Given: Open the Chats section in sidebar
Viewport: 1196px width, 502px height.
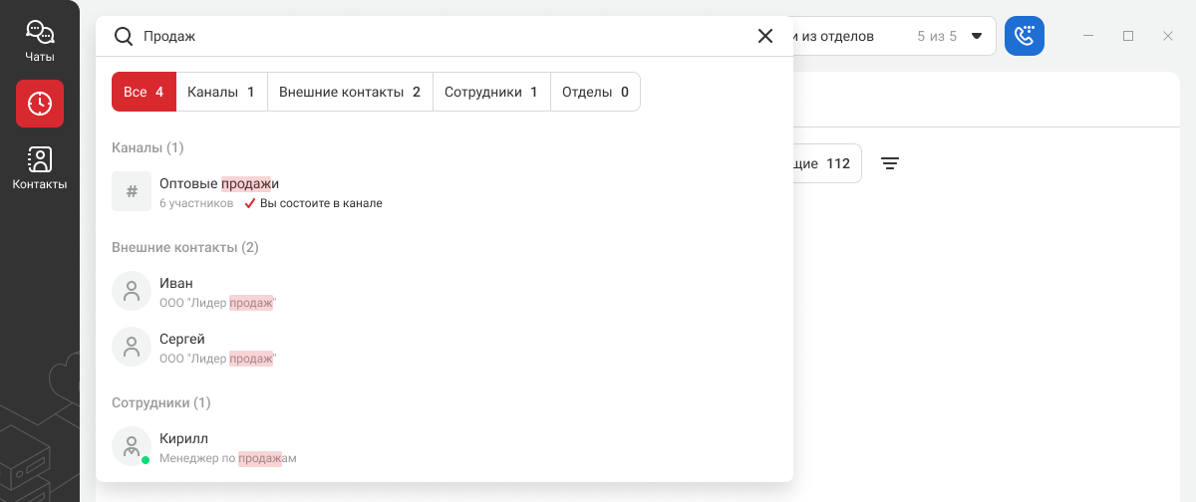Looking at the screenshot, I should 40,41.
